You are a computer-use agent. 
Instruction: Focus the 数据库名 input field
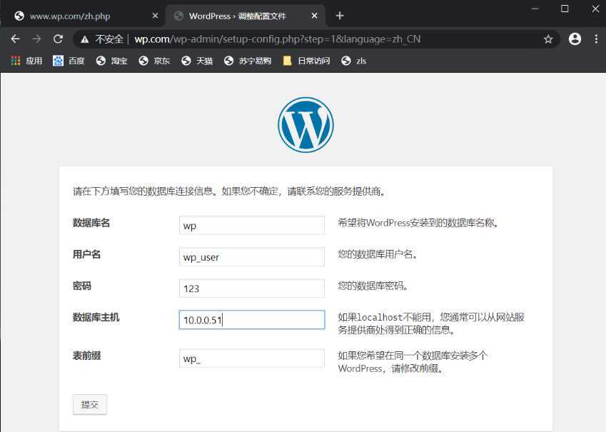click(x=251, y=225)
